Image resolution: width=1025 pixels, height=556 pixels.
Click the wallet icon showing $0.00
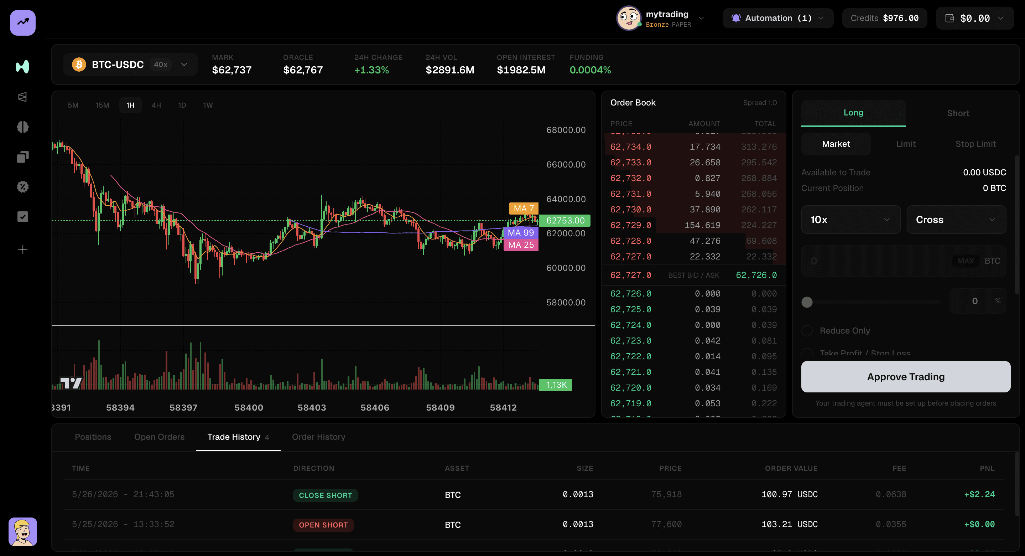point(949,18)
